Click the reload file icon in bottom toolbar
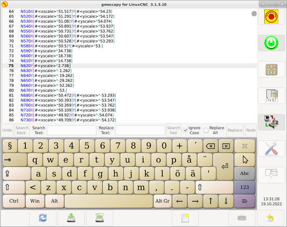Image resolution: width=287 pixels, height=227 pixels. tap(43, 217)
